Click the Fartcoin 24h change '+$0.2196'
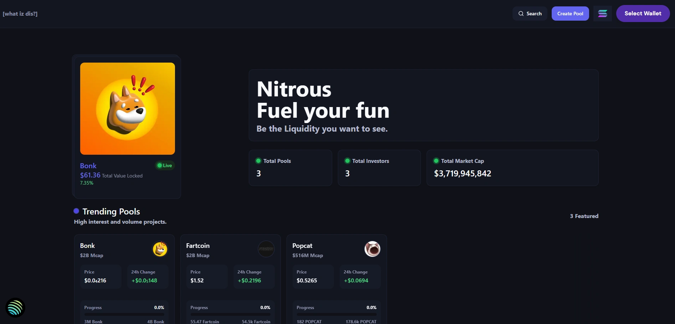This screenshot has height=324, width=675. [x=249, y=281]
